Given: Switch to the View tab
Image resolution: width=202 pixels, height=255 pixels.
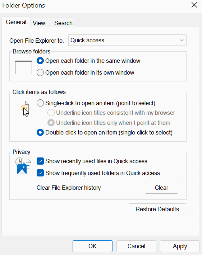Looking at the screenshot, I should point(39,23).
